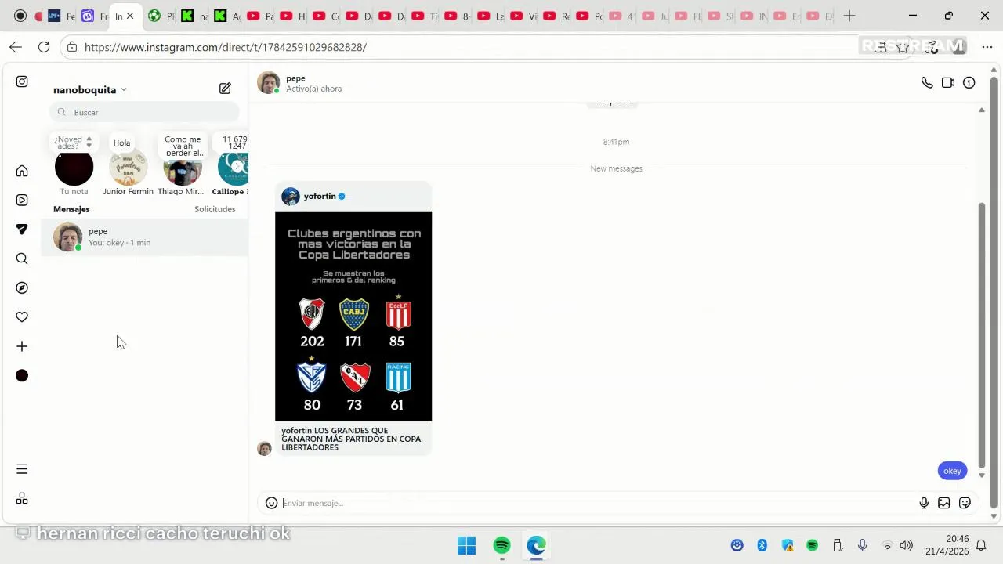This screenshot has width=1003, height=564.
Task: Start a video call with pepe
Action: (948, 82)
